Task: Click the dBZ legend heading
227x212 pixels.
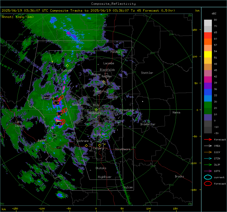Action: coord(214,13)
